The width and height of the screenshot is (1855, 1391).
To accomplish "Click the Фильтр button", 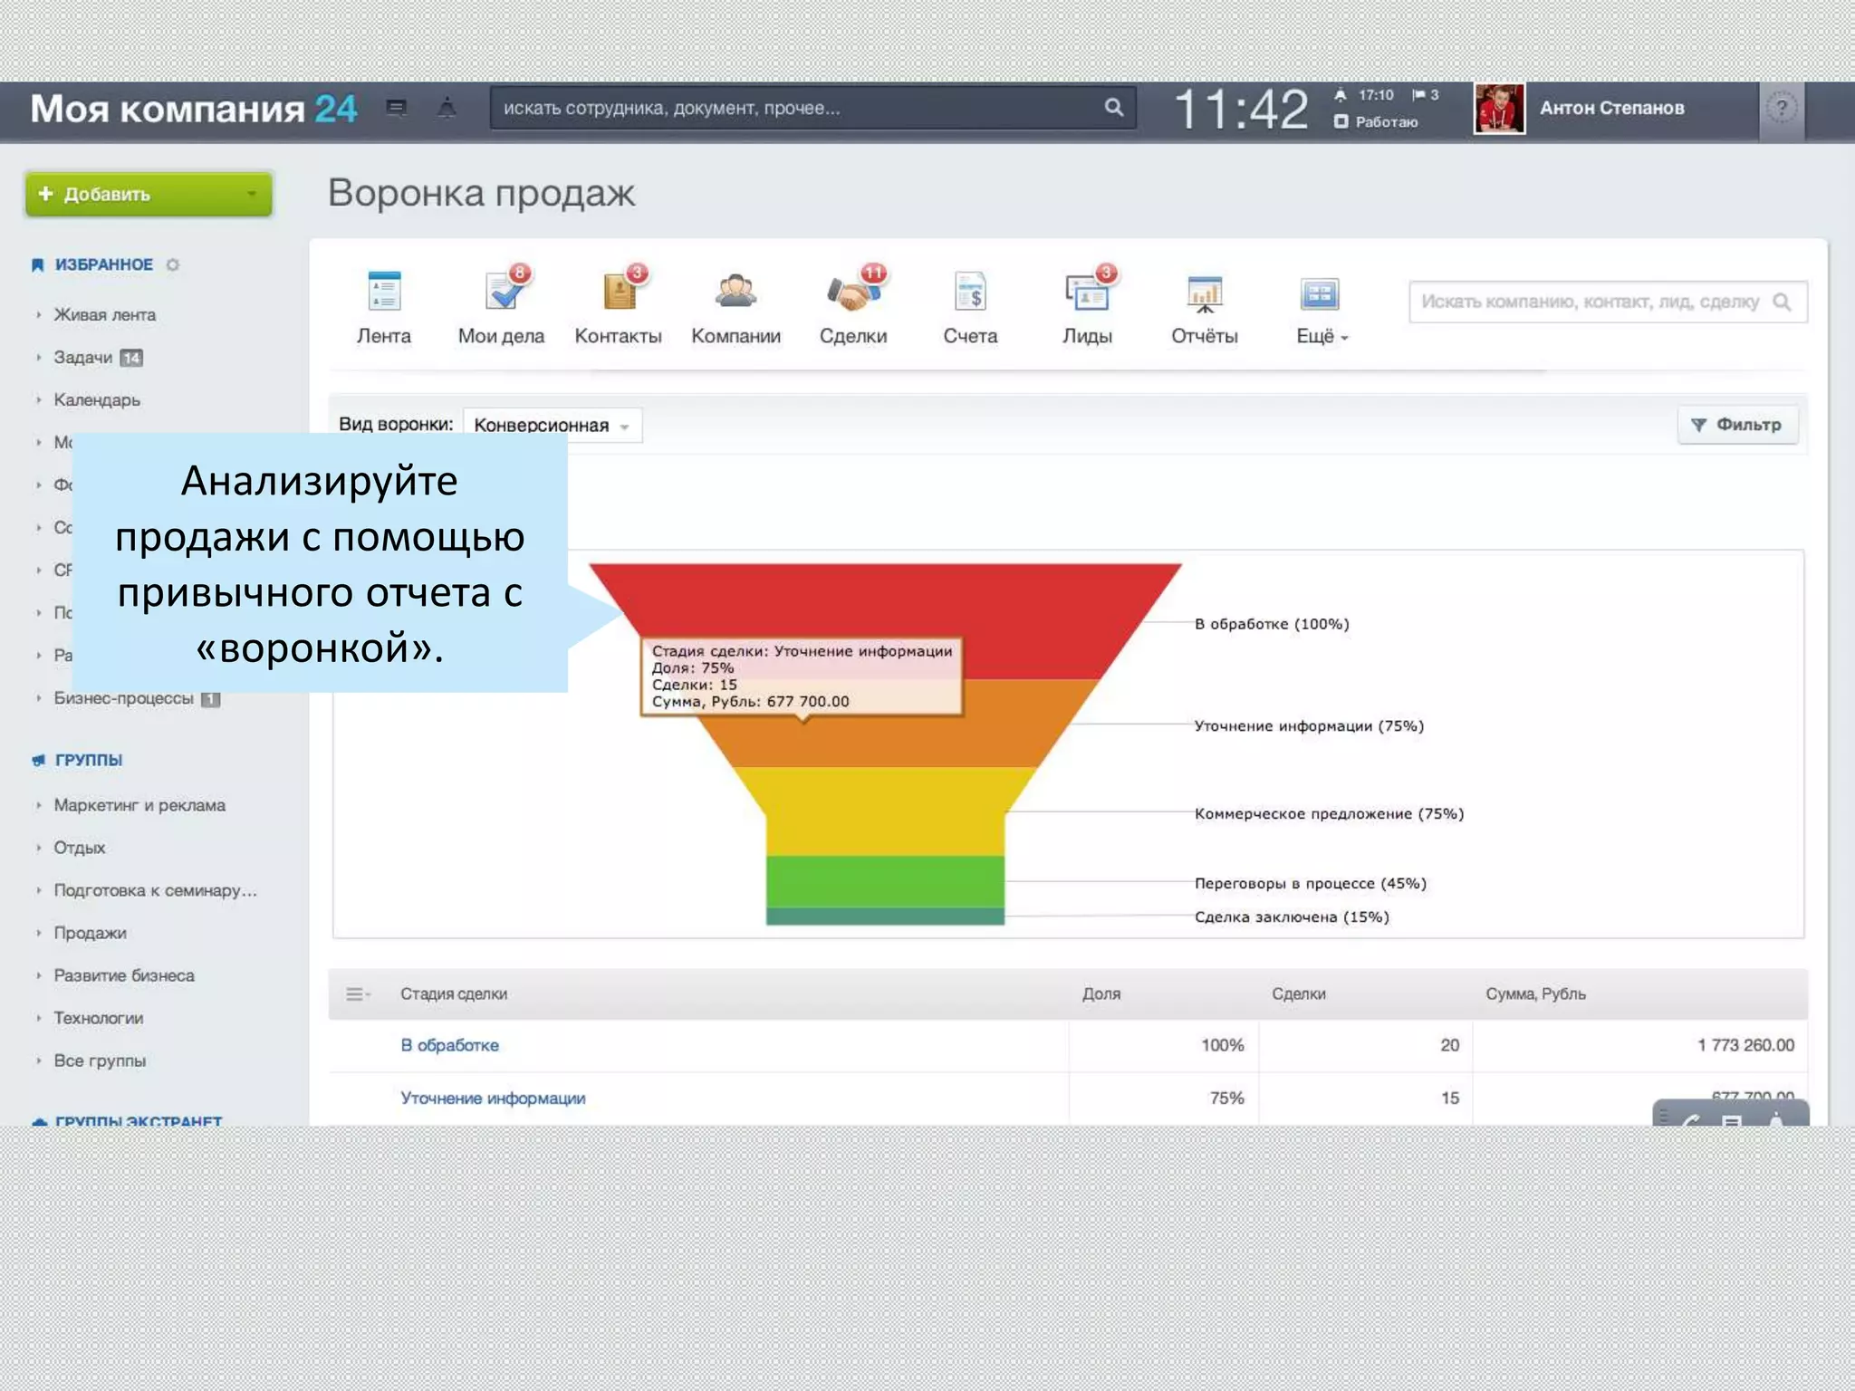I will click(1736, 425).
